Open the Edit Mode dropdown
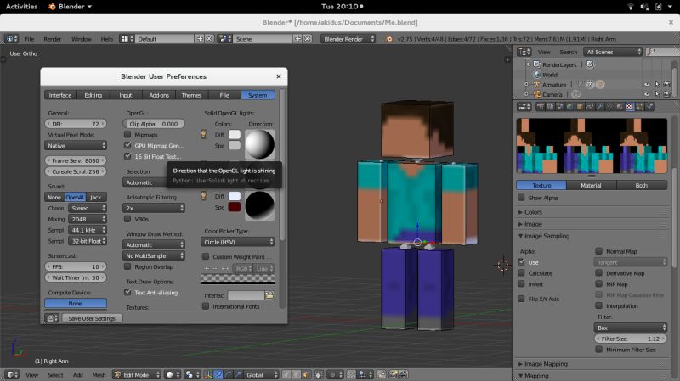This screenshot has height=381, width=680. 137,374
